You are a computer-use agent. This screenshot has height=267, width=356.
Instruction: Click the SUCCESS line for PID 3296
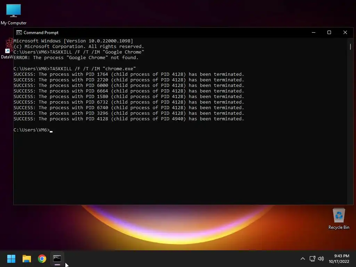tap(129, 113)
